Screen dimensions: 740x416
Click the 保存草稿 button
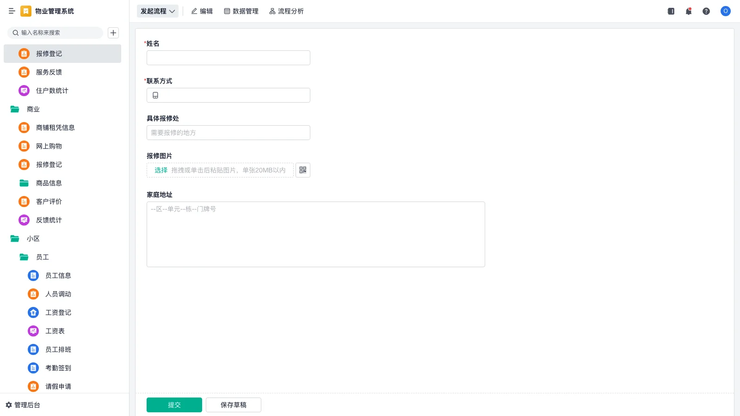(x=234, y=405)
